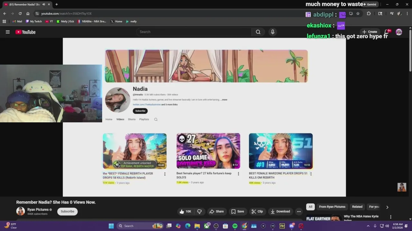Search within Nadia's channel magnifier
Image resolution: width=412 pixels, height=231 pixels.
[x=156, y=119]
